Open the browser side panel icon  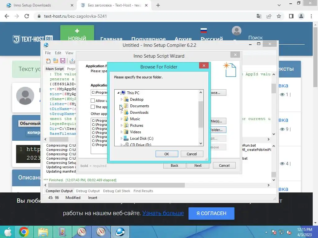click(291, 16)
